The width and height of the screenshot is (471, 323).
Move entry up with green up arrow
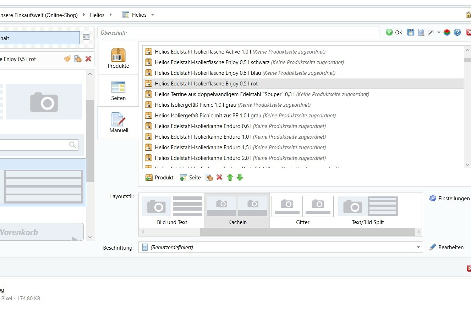pos(230,177)
